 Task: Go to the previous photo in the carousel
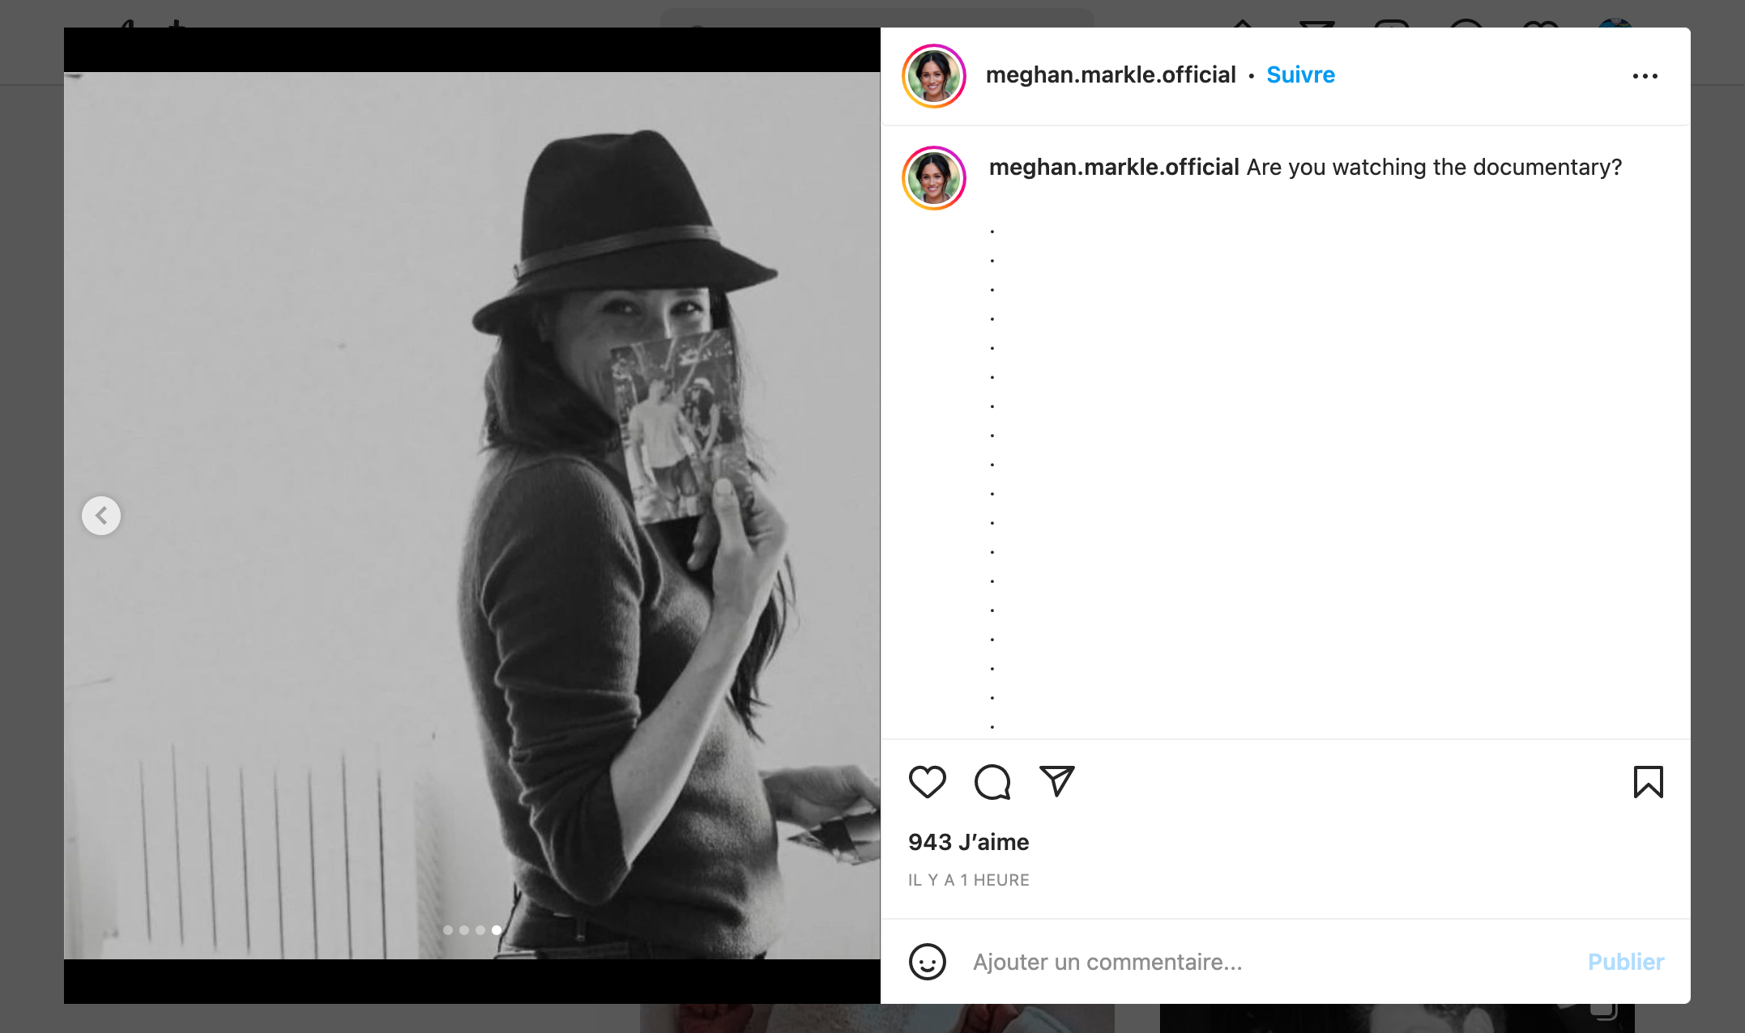pos(101,516)
